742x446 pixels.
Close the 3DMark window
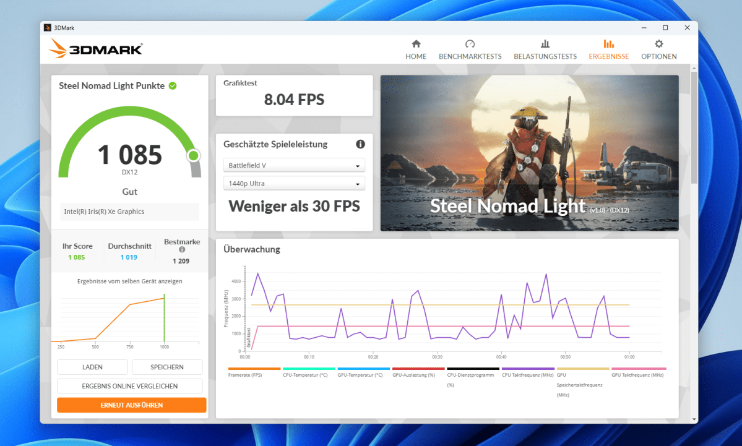point(687,28)
